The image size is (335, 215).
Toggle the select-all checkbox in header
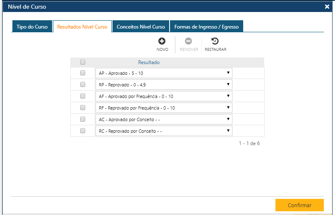tap(83, 62)
